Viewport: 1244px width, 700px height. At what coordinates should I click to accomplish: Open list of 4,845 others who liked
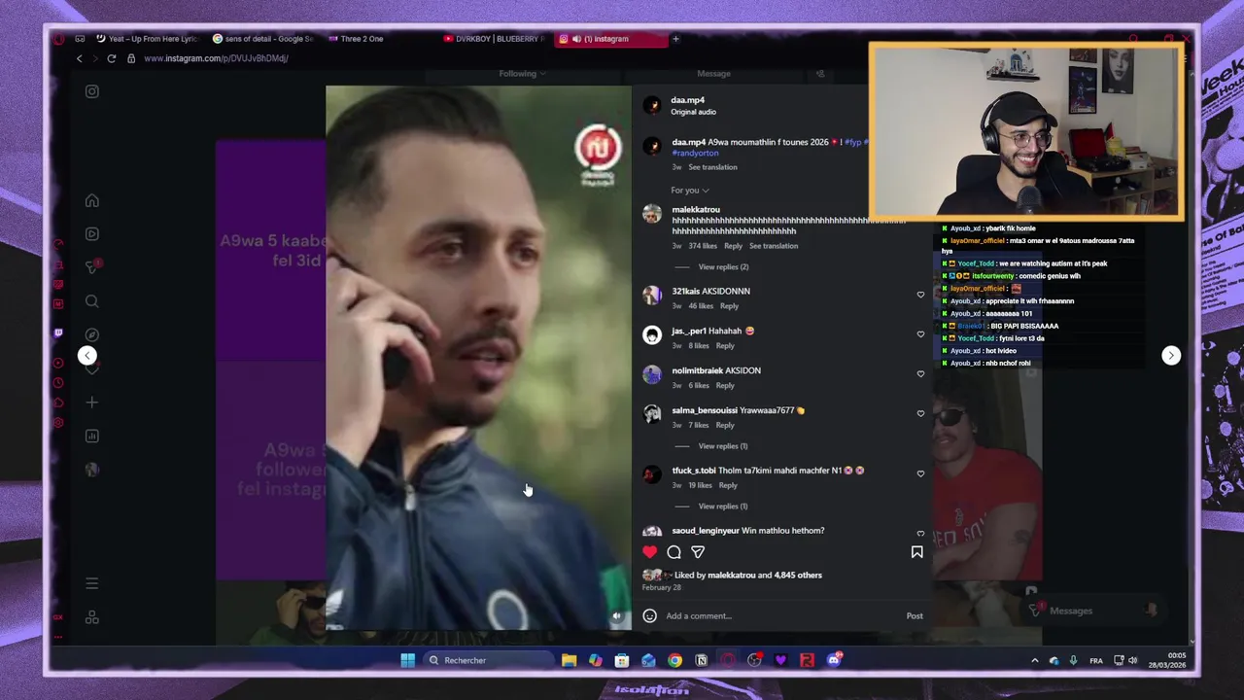click(798, 576)
